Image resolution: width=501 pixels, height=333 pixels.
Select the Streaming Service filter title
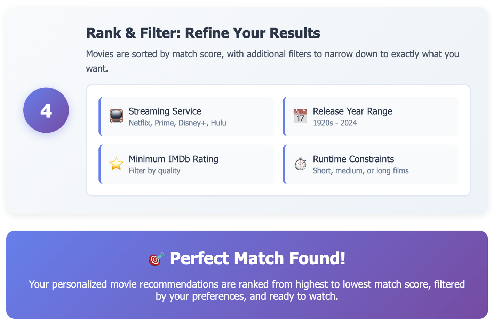[x=165, y=111]
